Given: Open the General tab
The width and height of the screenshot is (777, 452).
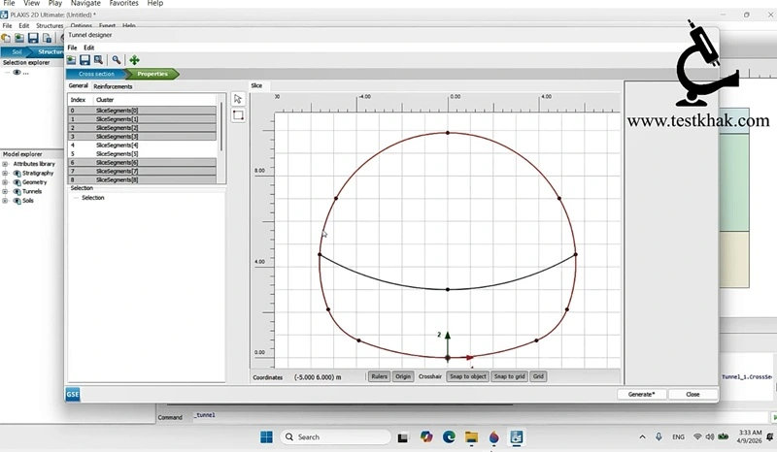Looking at the screenshot, I should 78,85.
